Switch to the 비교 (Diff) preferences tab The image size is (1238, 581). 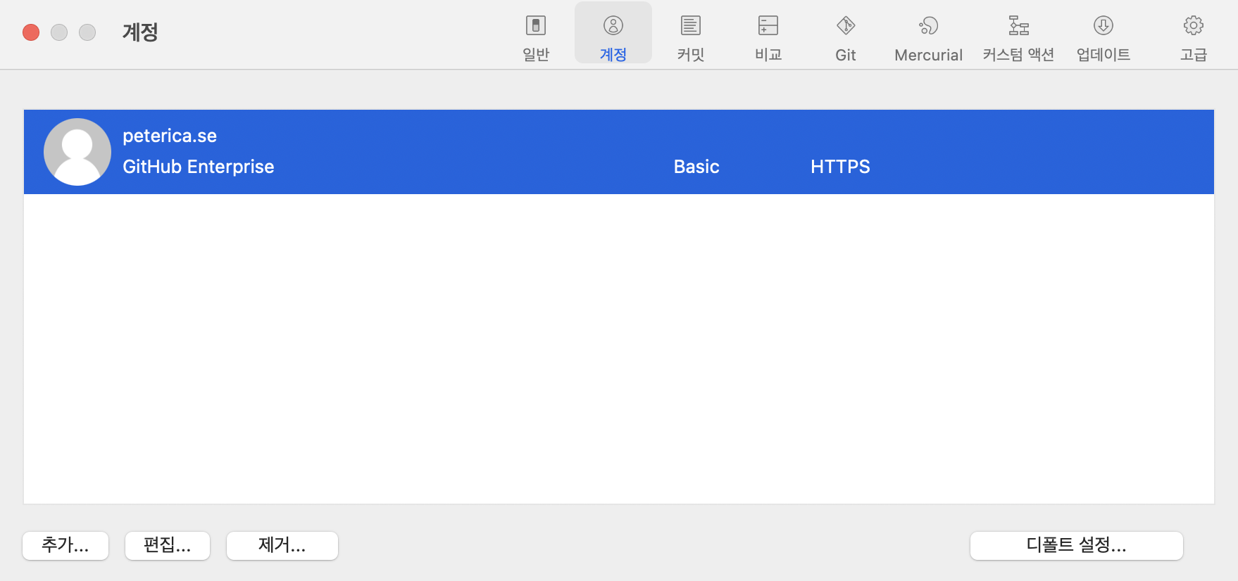click(x=768, y=38)
